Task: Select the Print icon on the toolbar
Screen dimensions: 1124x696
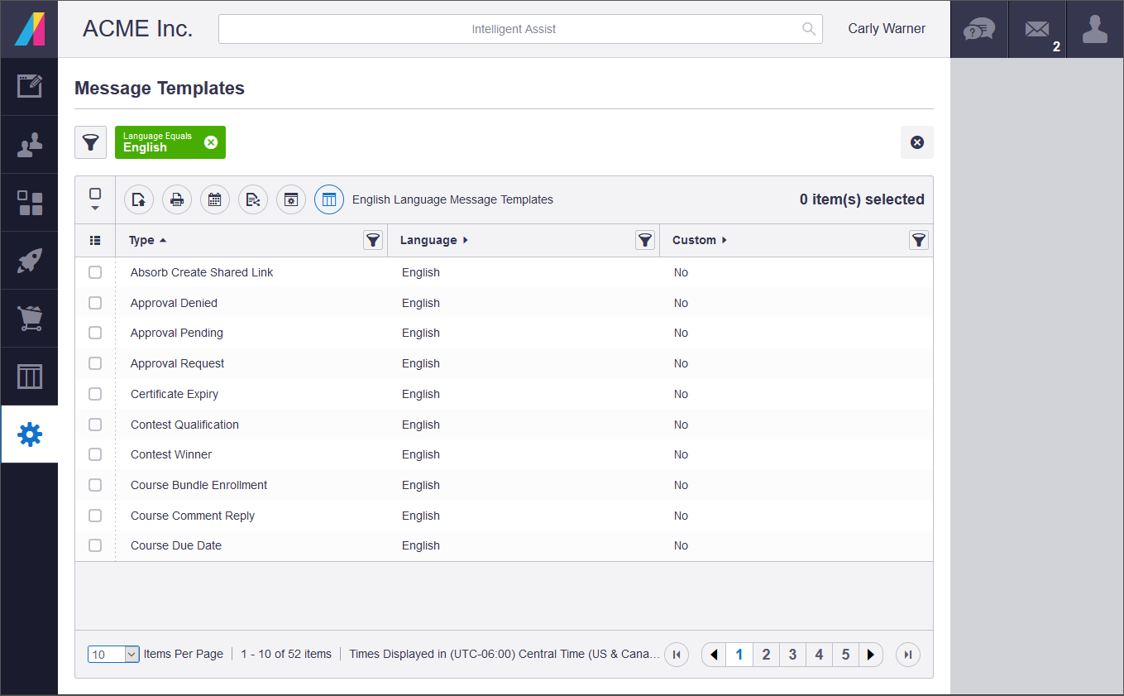Action: (x=176, y=199)
